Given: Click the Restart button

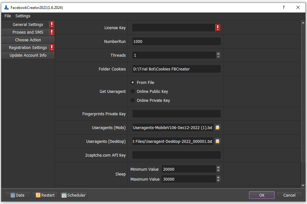Looking at the screenshot, I should pyautogui.click(x=45, y=195).
